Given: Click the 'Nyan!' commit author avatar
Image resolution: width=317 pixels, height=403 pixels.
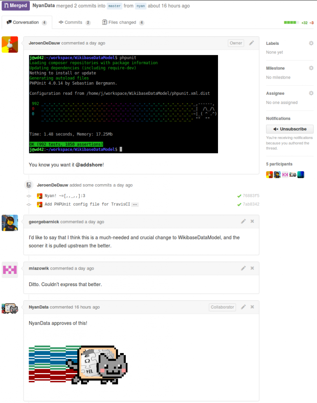Looking at the screenshot, I should pyautogui.click(x=40, y=196).
